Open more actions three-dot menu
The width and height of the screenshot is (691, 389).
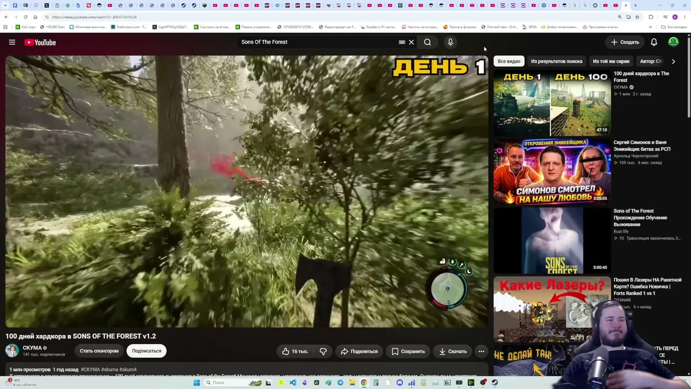[482, 351]
